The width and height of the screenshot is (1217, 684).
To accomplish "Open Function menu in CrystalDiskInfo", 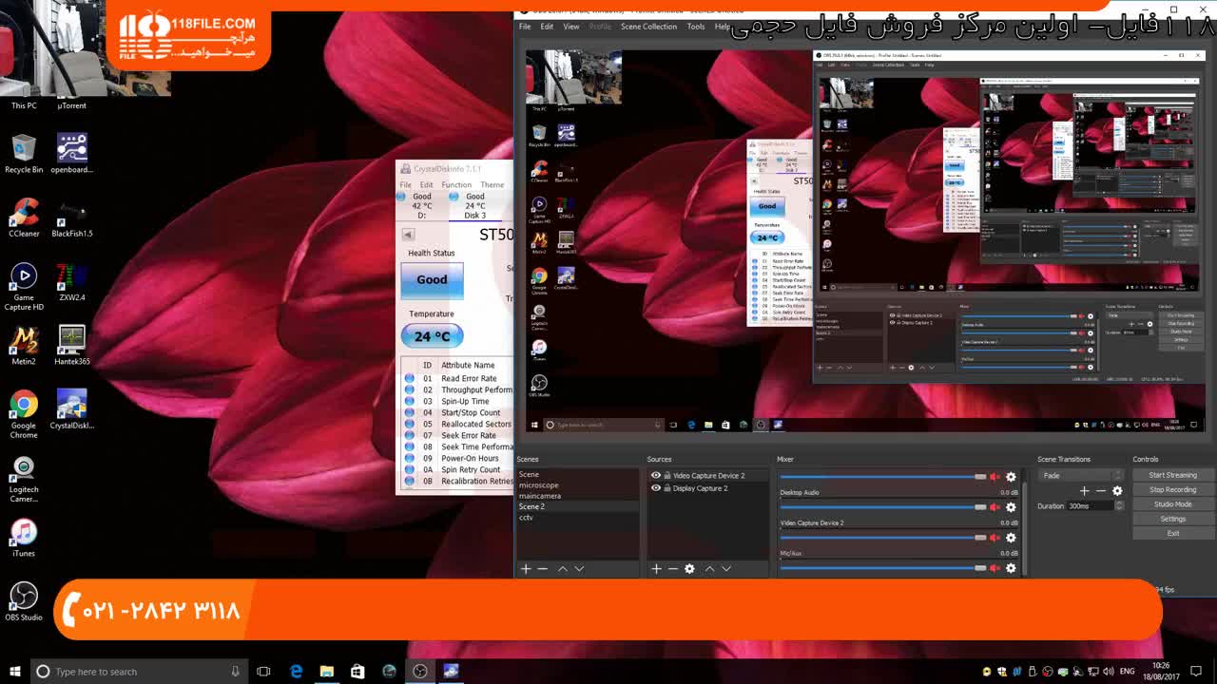I will (x=456, y=184).
